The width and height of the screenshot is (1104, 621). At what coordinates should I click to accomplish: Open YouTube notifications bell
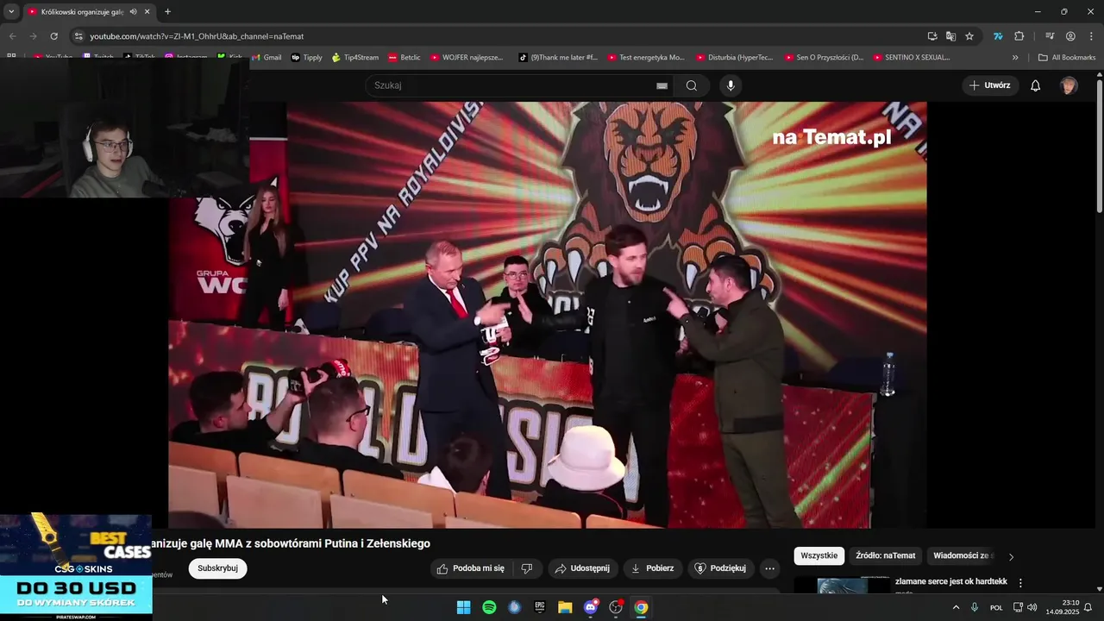click(1035, 85)
